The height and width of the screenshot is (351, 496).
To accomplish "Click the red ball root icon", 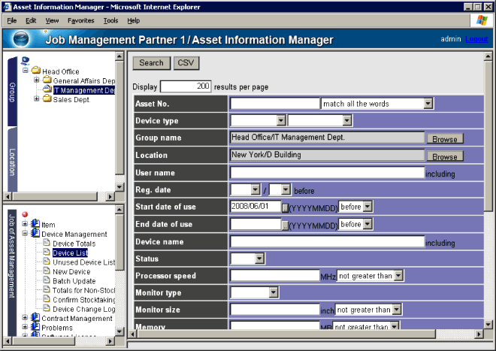I will [x=25, y=214].
